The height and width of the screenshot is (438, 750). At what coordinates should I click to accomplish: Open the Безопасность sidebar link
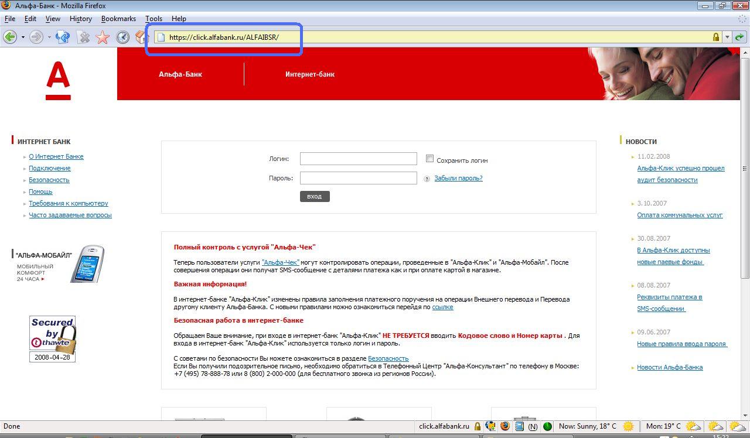click(49, 180)
